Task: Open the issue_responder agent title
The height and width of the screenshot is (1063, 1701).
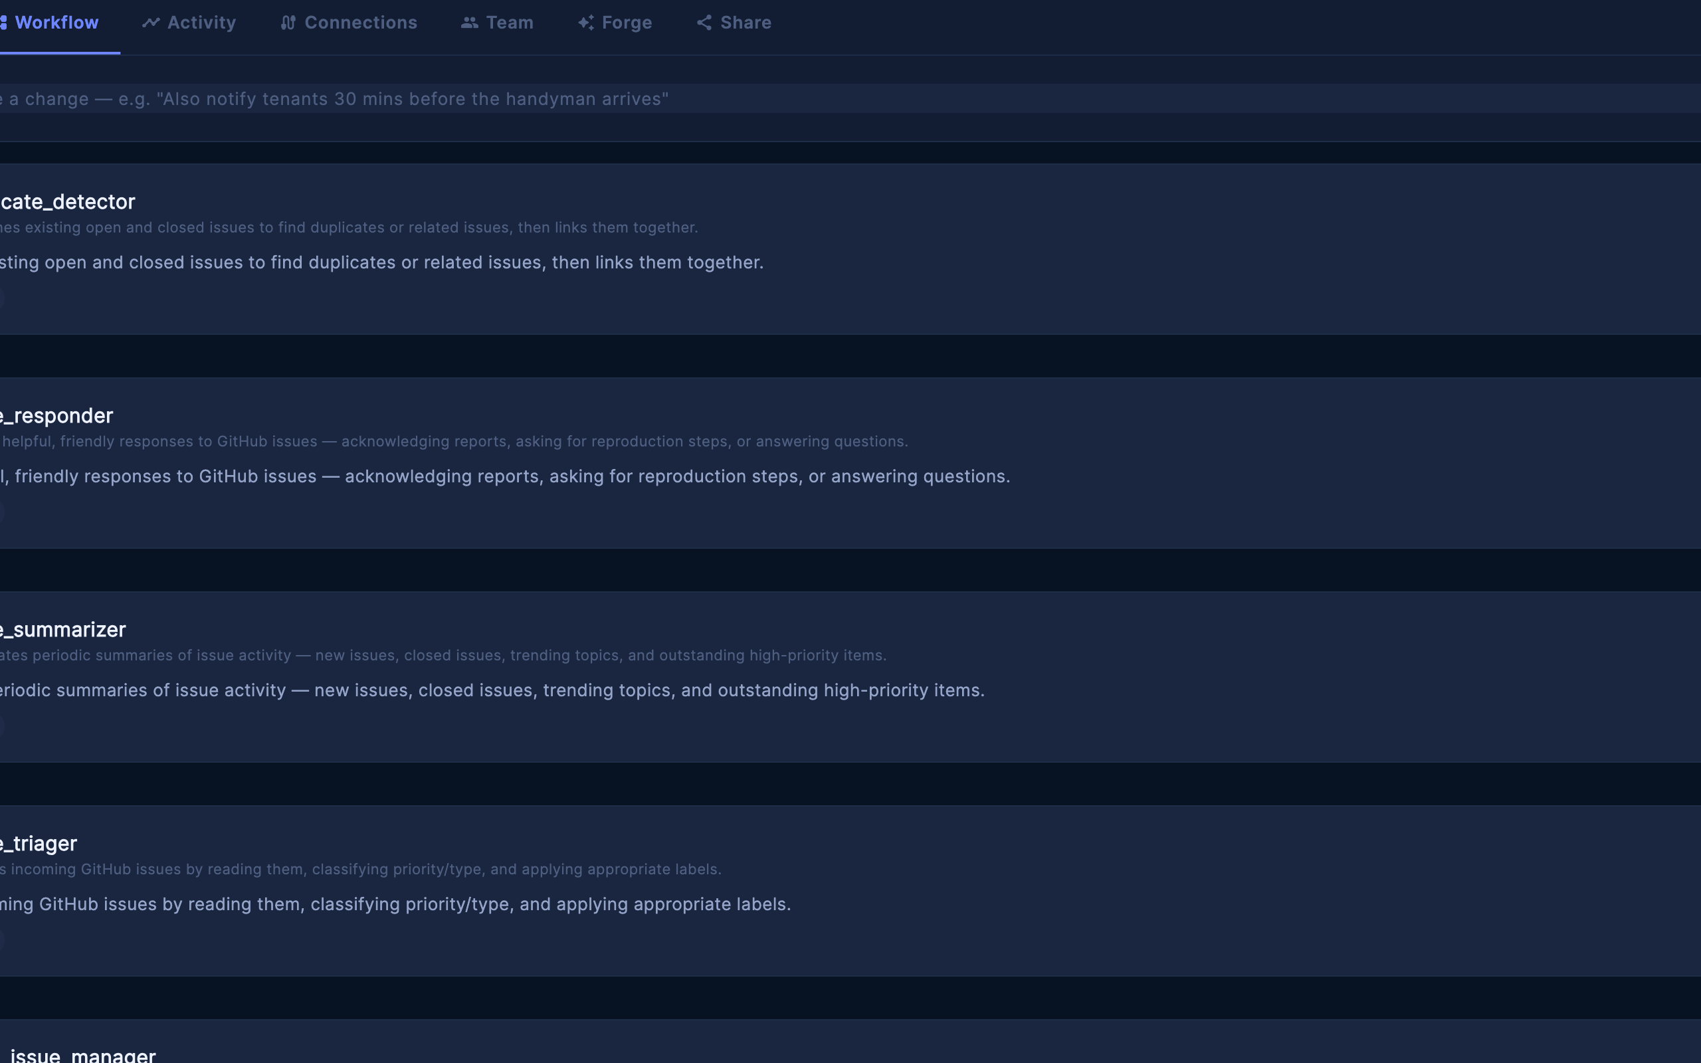Action: 56,415
